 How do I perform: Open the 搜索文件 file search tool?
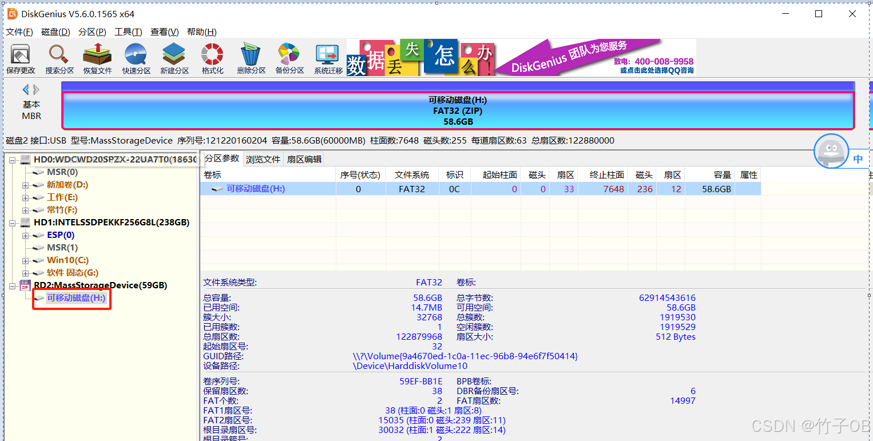58,57
